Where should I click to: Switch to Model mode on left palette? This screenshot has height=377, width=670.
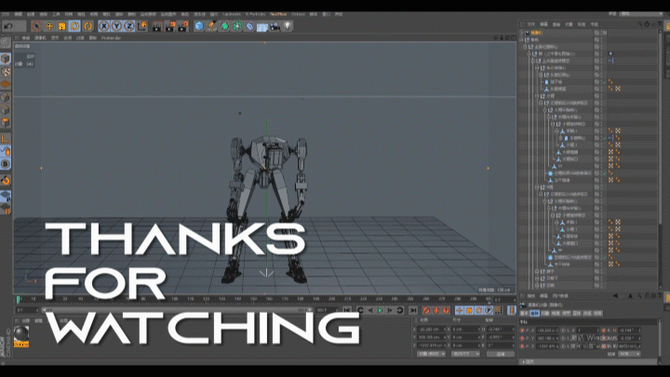[x=6, y=59]
